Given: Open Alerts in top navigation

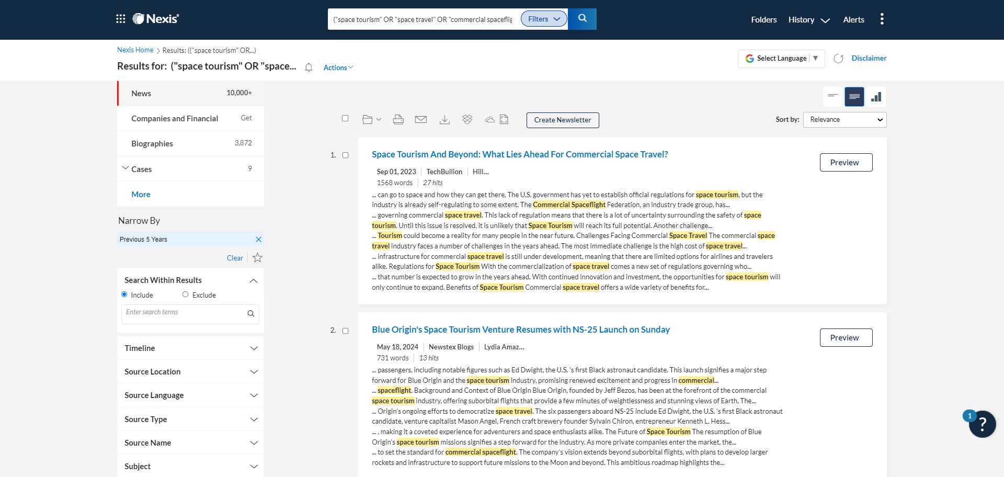Looking at the screenshot, I should click(853, 20).
